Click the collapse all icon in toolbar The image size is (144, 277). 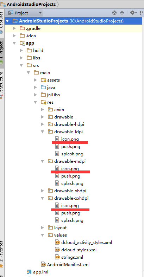[x=122, y=13]
